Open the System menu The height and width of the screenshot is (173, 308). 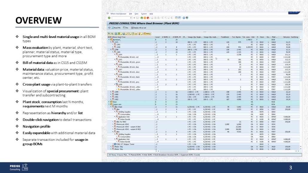[x=144, y=14]
